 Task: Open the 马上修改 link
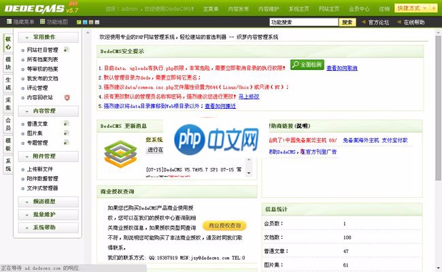[249, 97]
